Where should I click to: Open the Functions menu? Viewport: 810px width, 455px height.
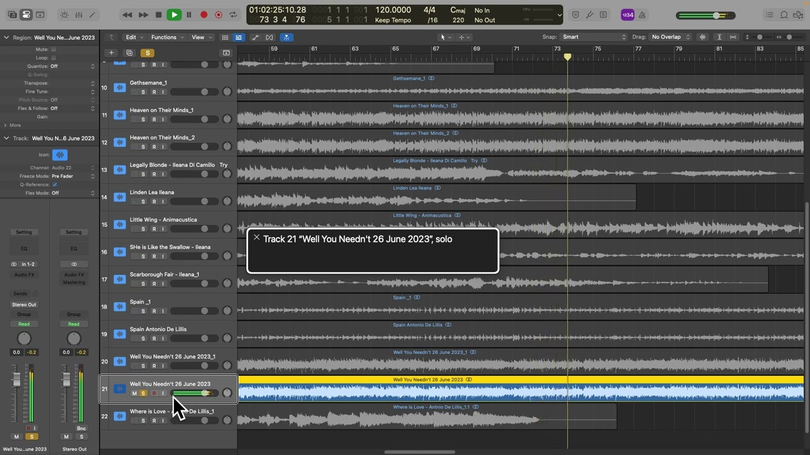click(167, 37)
